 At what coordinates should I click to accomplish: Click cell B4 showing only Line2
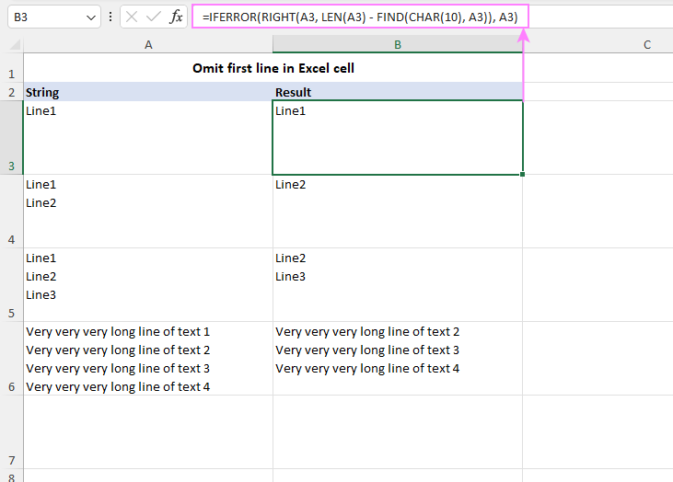pyautogui.click(x=398, y=212)
